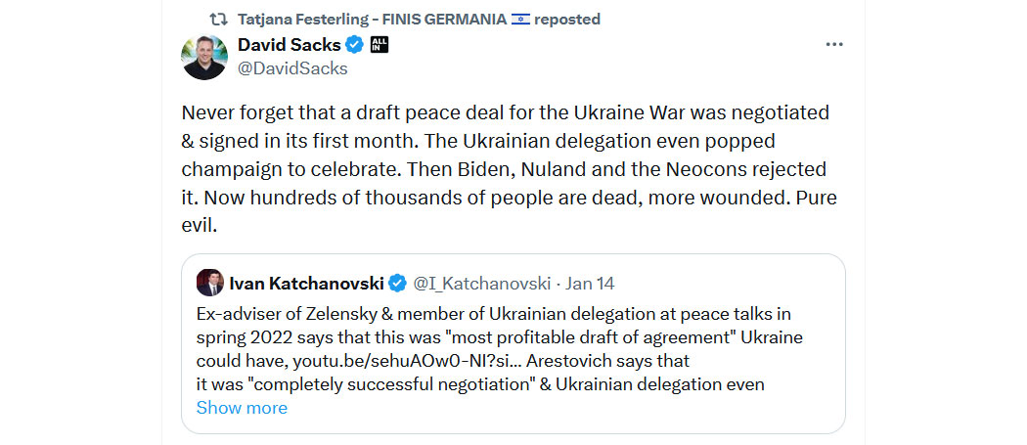Click 'completely successful negotiation' line in quoted tweet
Viewport: 1027px width, 445px height.
pyautogui.click(x=480, y=383)
